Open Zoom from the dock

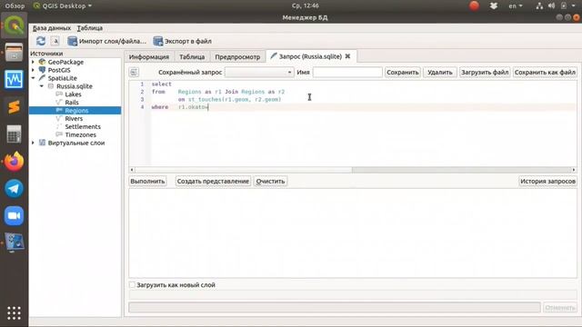coord(15,216)
